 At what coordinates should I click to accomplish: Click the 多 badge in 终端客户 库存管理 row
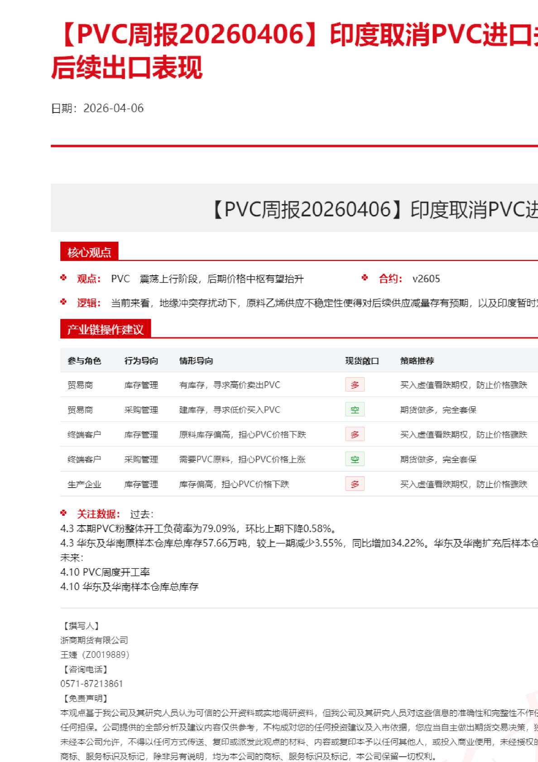[x=355, y=435]
